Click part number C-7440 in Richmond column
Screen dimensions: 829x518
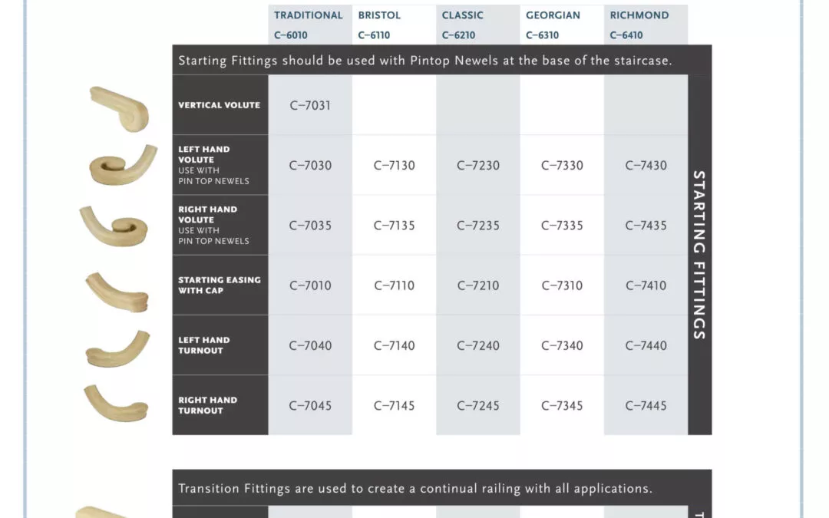click(x=646, y=345)
